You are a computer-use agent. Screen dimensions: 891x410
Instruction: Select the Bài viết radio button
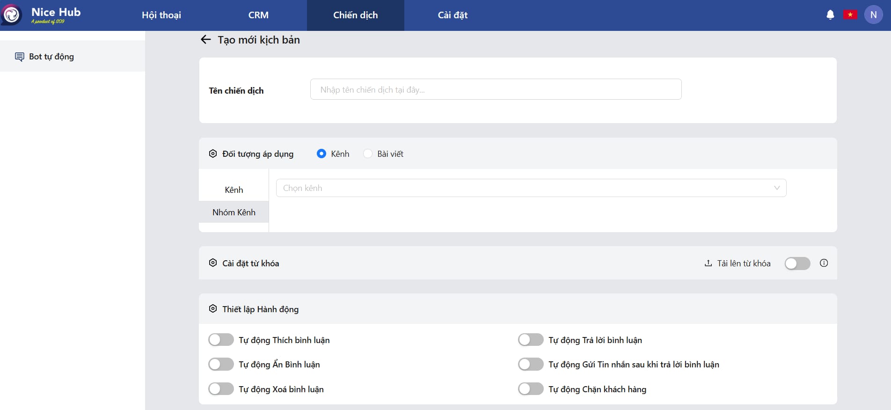[x=368, y=154]
